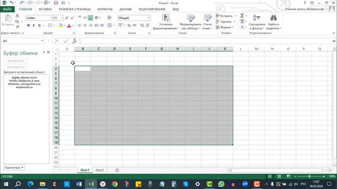
Task: Decrease font size with the smaller A icon
Action: coord(72,18)
